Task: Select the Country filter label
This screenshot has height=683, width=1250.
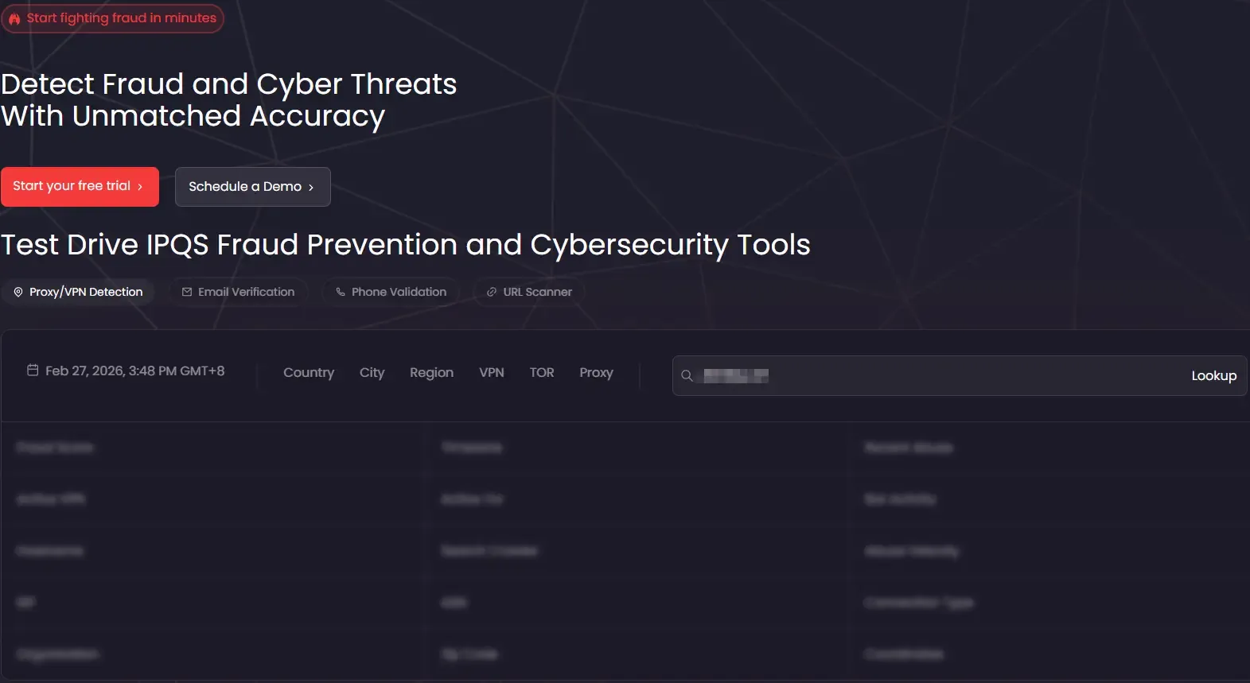Action: [309, 373]
